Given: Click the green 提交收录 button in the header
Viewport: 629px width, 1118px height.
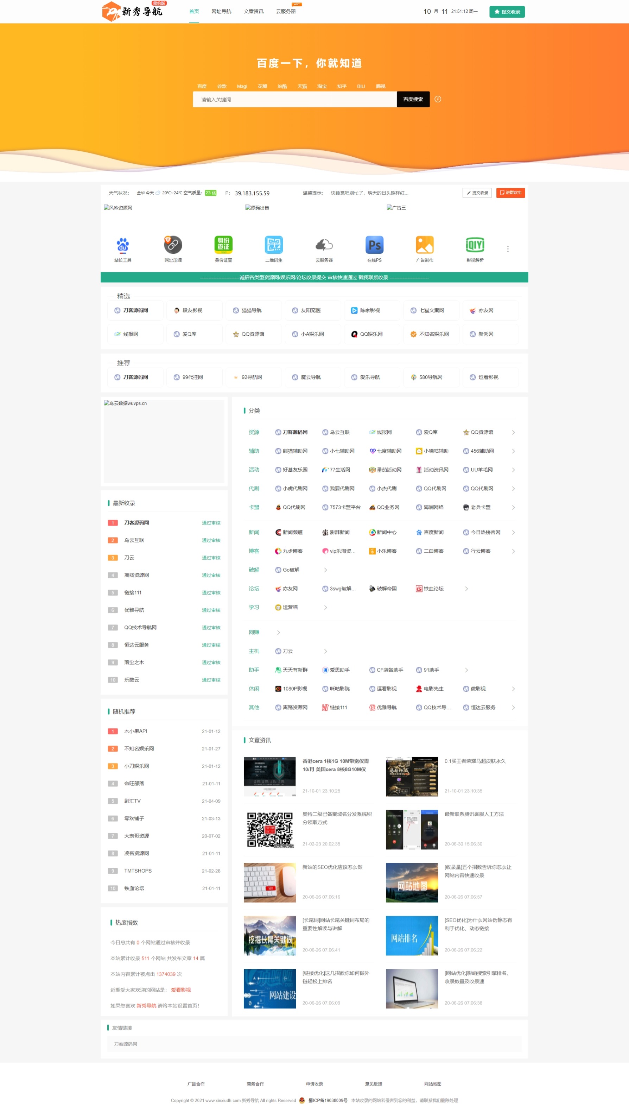Looking at the screenshot, I should tap(507, 12).
